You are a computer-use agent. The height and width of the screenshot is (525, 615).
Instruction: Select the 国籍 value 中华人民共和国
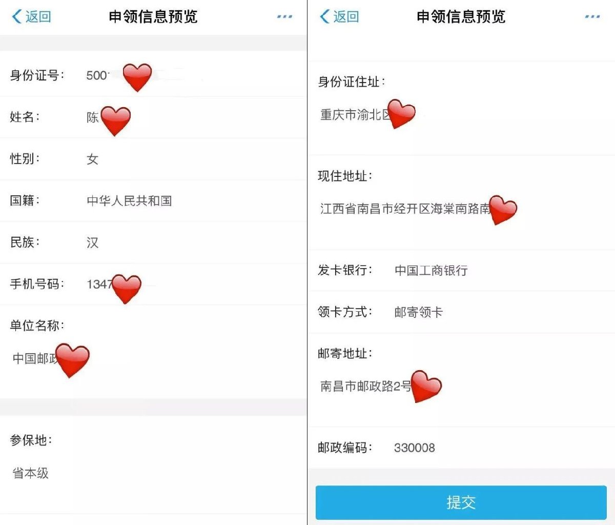pyautogui.click(x=129, y=200)
